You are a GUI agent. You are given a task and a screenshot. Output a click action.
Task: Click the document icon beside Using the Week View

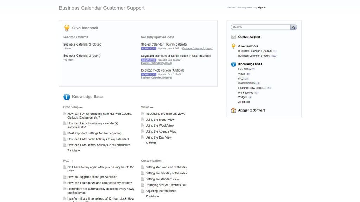pos(143,126)
